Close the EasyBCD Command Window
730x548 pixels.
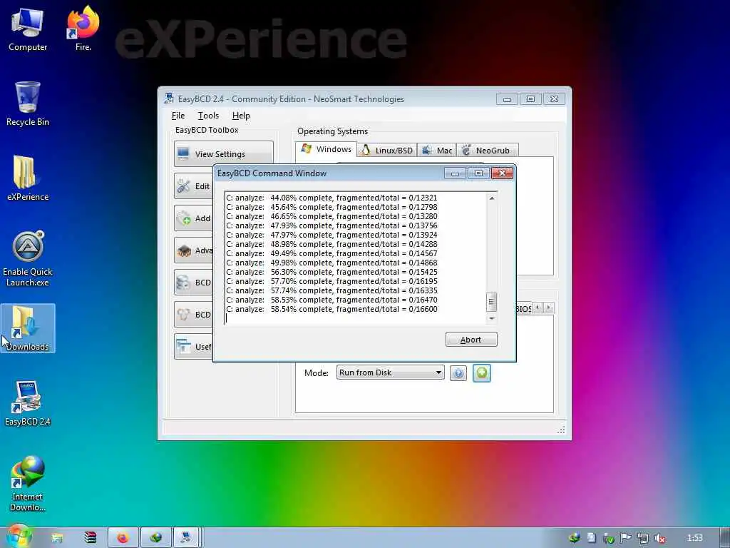click(x=502, y=173)
